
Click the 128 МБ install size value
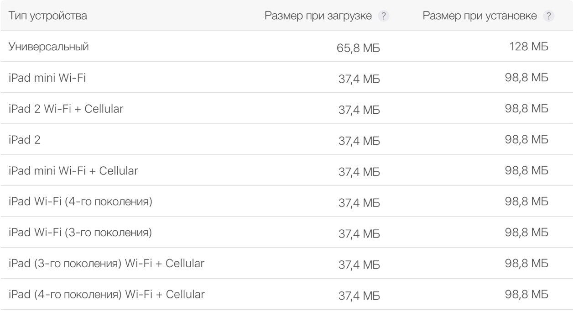(529, 47)
